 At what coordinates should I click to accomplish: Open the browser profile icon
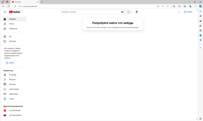(x=3, y=2)
